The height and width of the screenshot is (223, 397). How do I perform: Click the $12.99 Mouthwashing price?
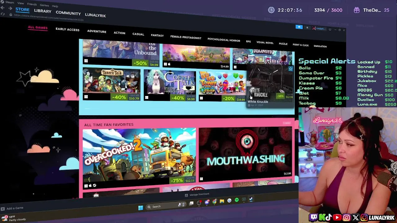[x=287, y=173]
